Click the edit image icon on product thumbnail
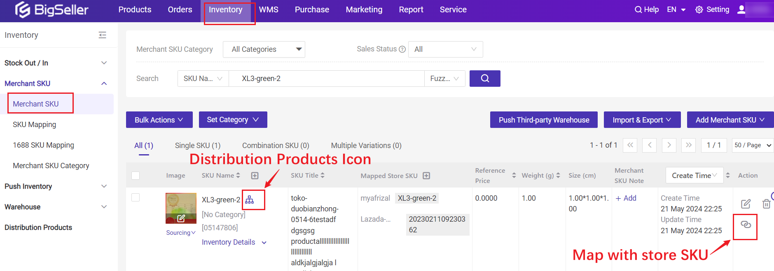 (x=181, y=218)
